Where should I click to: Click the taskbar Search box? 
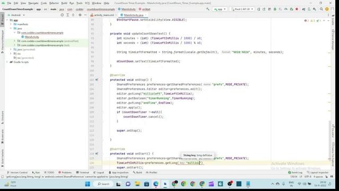(103, 184)
